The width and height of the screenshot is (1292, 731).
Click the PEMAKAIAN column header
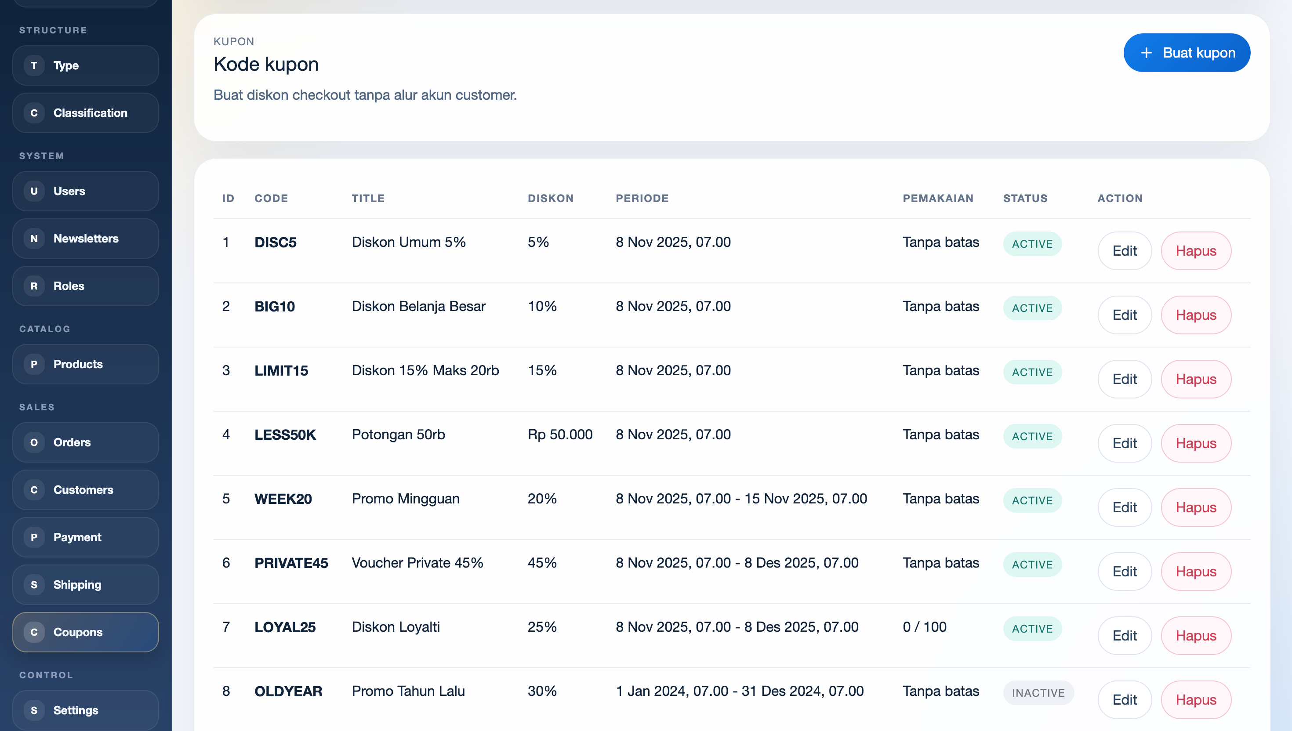(x=937, y=198)
